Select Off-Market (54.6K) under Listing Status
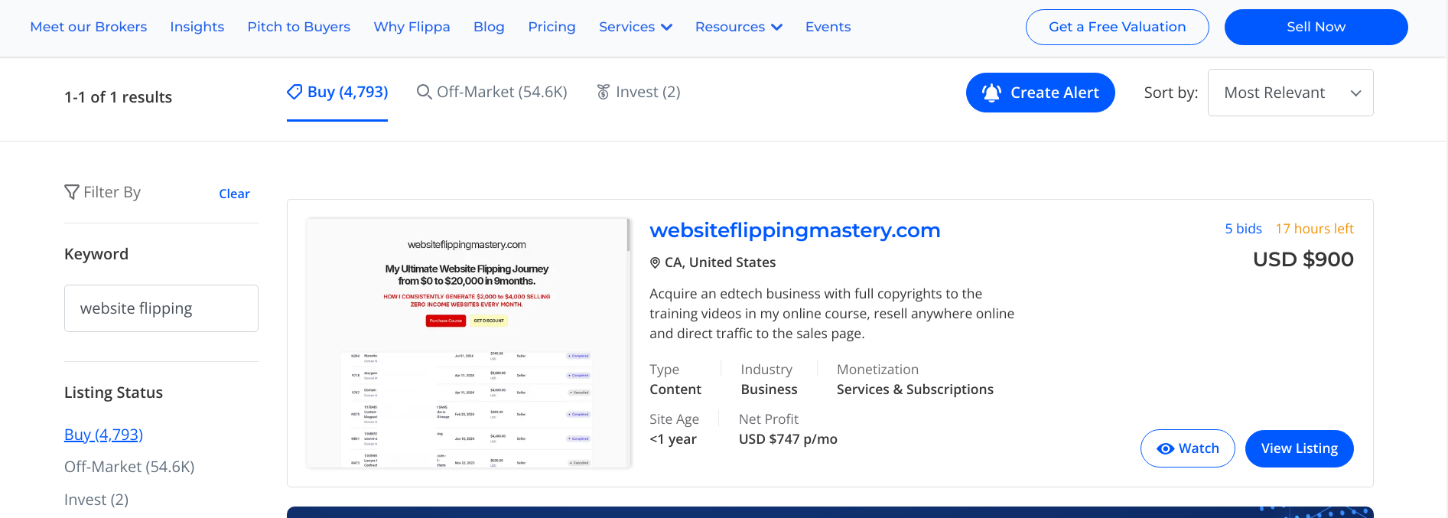1448x518 pixels. pyautogui.click(x=129, y=467)
